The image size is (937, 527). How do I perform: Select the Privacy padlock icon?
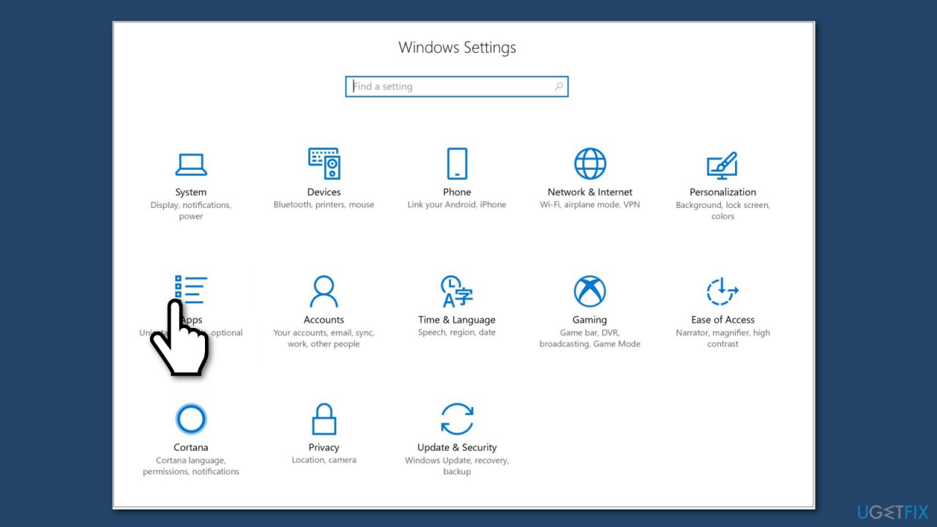(324, 418)
